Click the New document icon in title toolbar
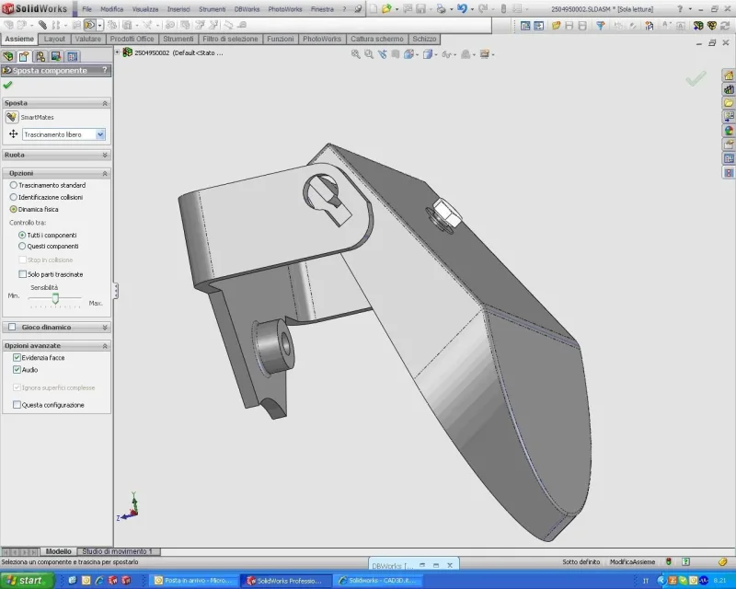The image size is (736, 589). pos(374,8)
